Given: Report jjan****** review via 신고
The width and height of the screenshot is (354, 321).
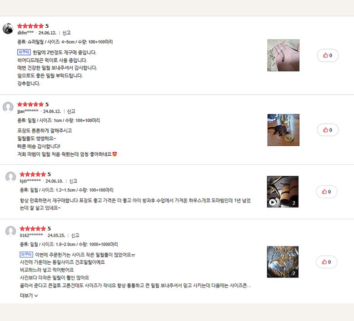Looking at the screenshot, I should pos(71,111).
